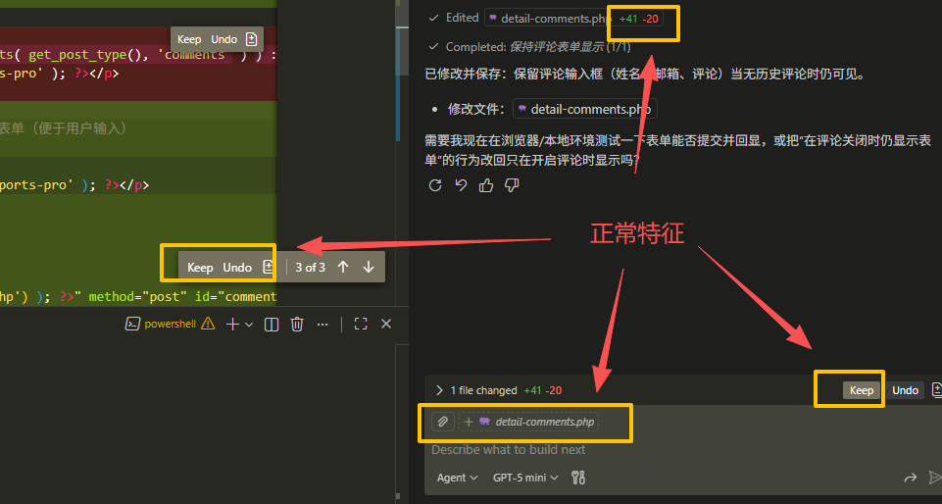Kill terminal with trash icon

click(x=297, y=325)
